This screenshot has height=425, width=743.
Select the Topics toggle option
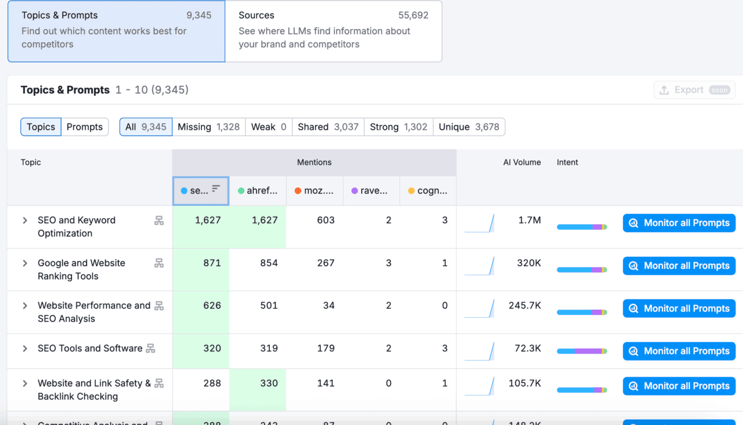point(41,127)
